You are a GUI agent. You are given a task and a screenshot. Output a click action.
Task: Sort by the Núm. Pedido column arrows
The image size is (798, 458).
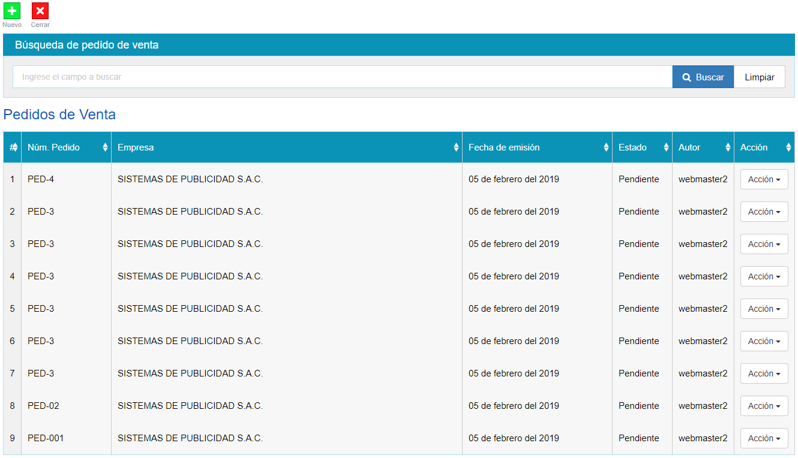(x=105, y=147)
